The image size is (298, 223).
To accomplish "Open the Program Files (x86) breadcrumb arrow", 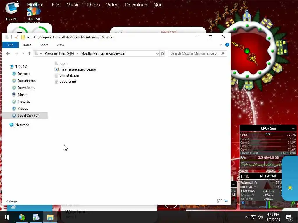I will point(77,53).
